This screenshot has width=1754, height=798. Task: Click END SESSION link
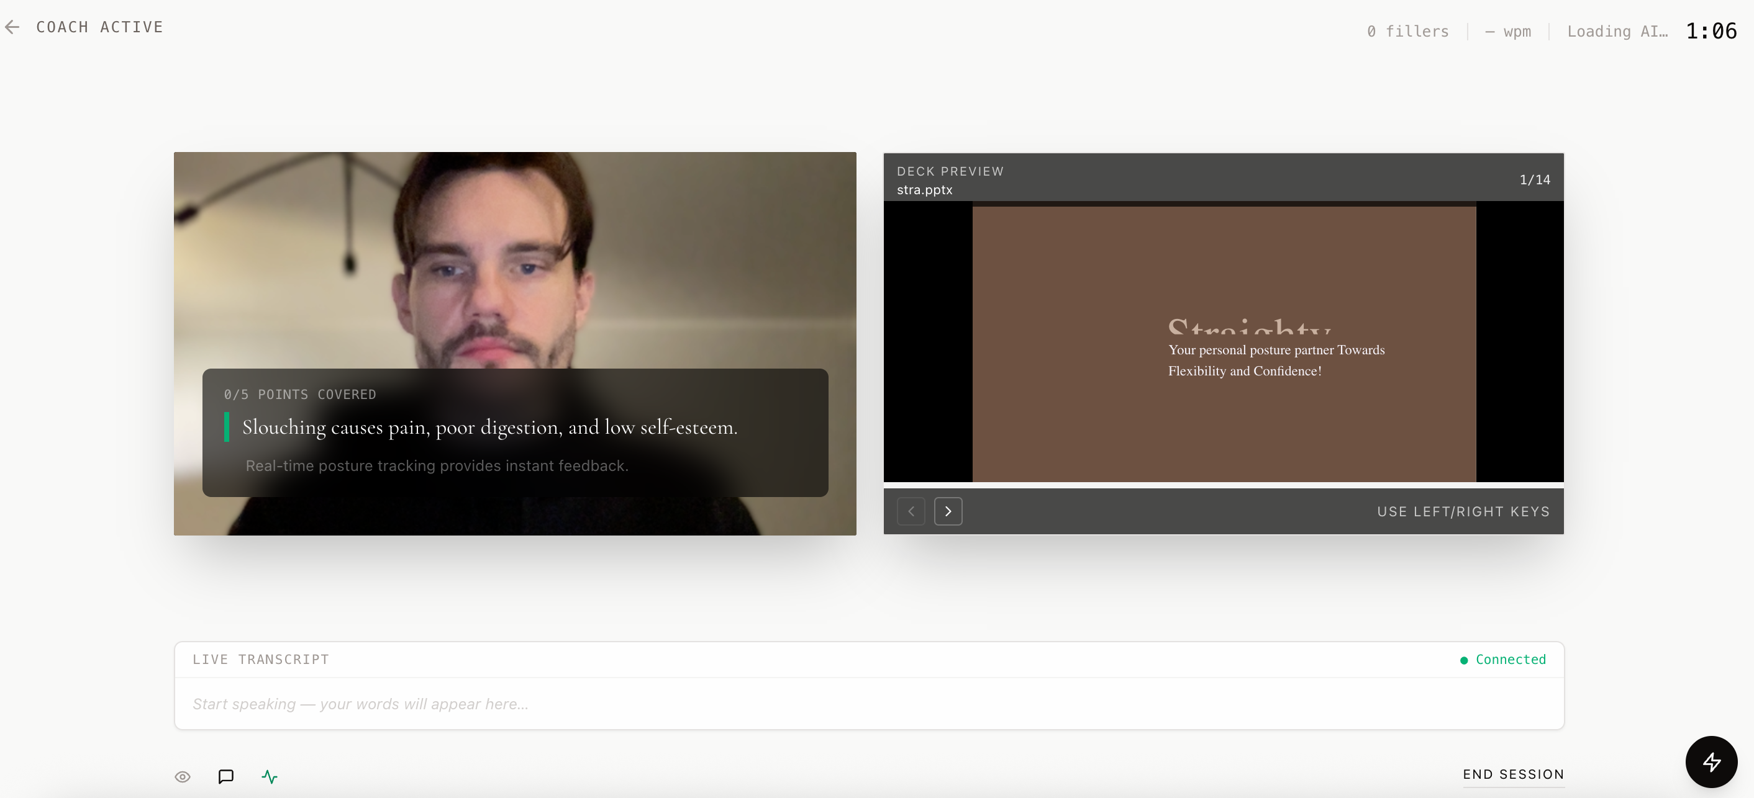point(1513,774)
